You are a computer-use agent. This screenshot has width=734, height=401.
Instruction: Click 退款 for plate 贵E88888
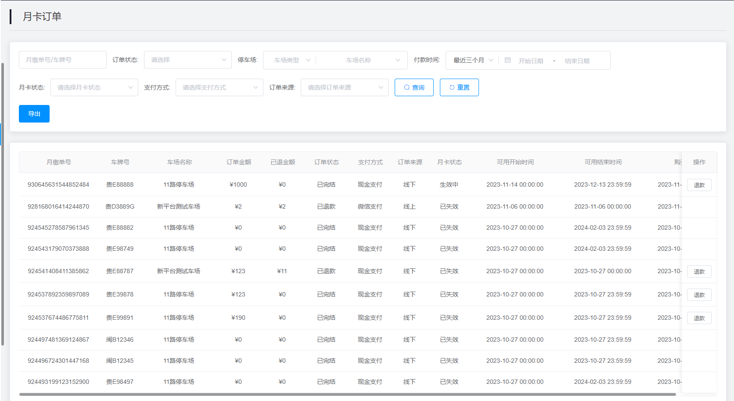point(699,185)
